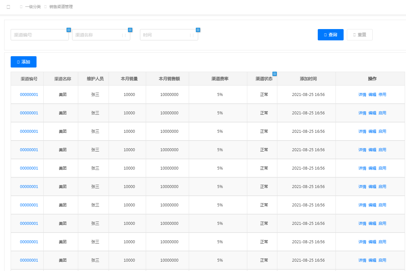
Task: Select the 渠道编号 column header
Action: (27, 79)
